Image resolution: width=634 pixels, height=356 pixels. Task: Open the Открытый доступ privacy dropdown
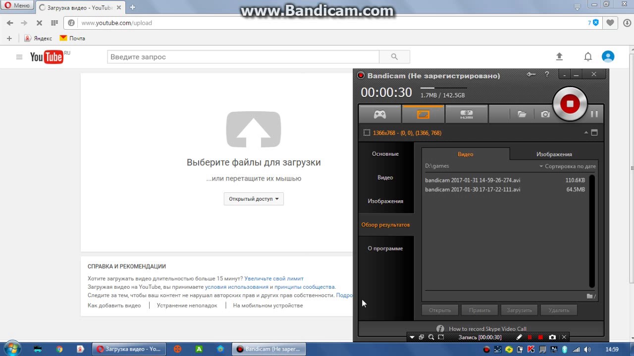click(254, 199)
